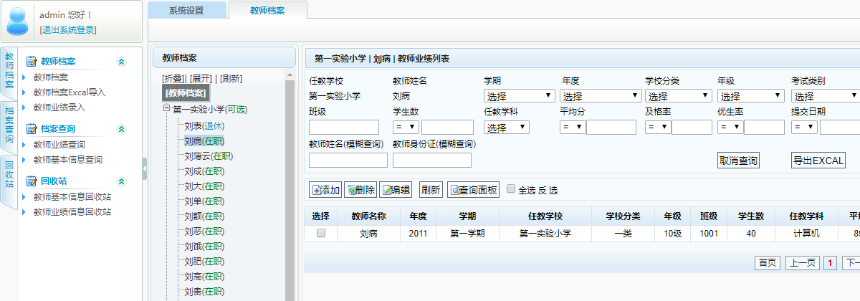The width and height of the screenshot is (860, 301).
Task: Select teacher 刘病(在职) in the tree
Action: click(204, 140)
